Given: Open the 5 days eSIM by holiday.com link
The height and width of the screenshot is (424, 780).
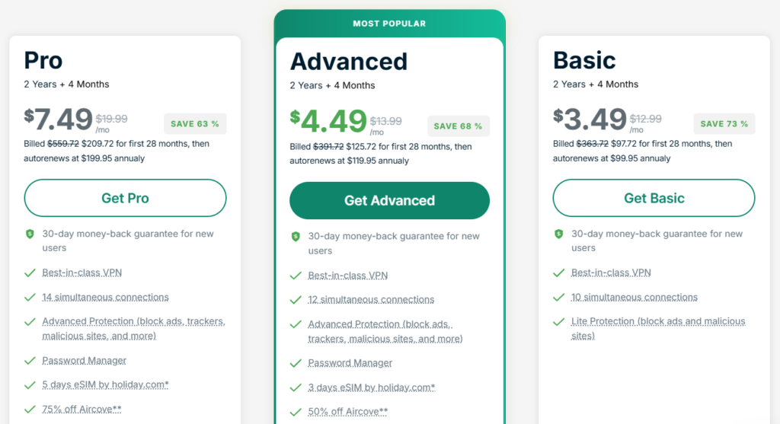Looking at the screenshot, I should [x=105, y=384].
